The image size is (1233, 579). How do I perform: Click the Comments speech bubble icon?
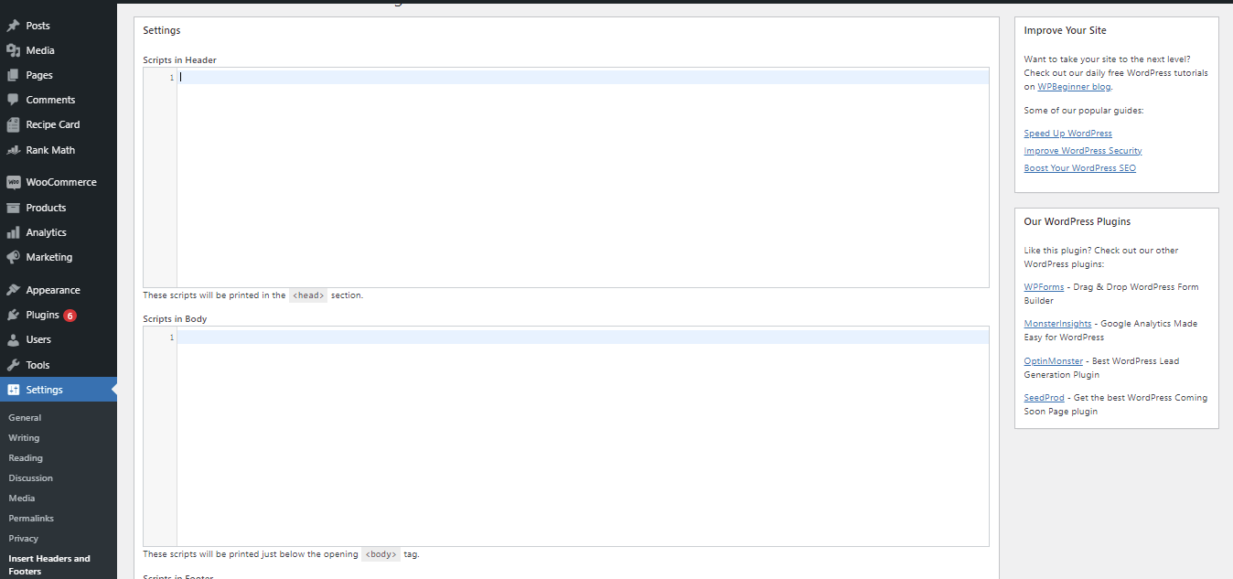(x=13, y=100)
